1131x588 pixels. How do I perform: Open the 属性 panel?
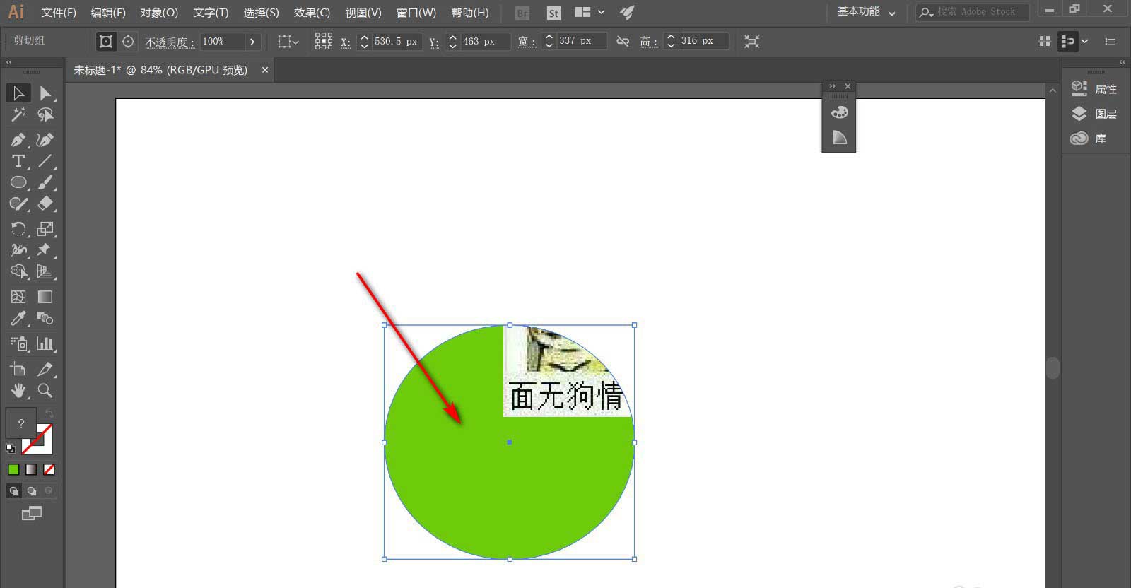pos(1094,89)
